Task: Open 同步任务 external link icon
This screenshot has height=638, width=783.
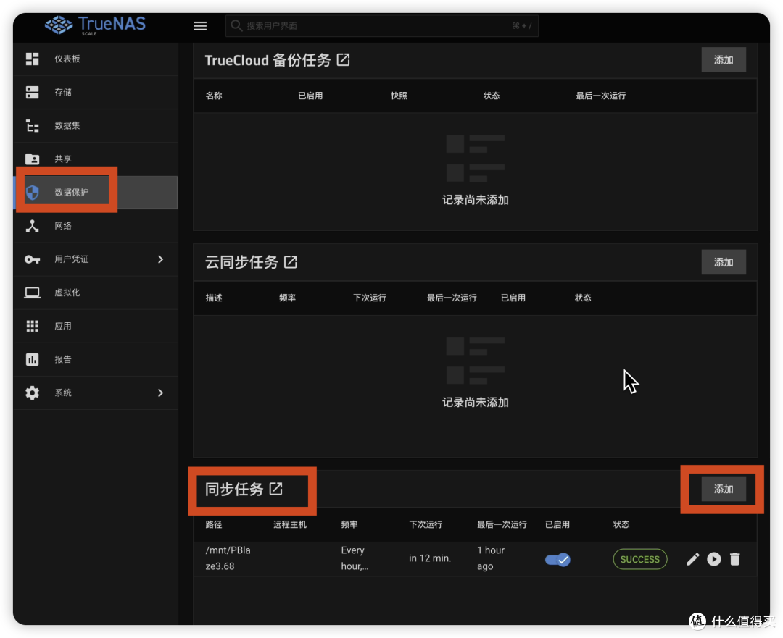Action: (276, 489)
